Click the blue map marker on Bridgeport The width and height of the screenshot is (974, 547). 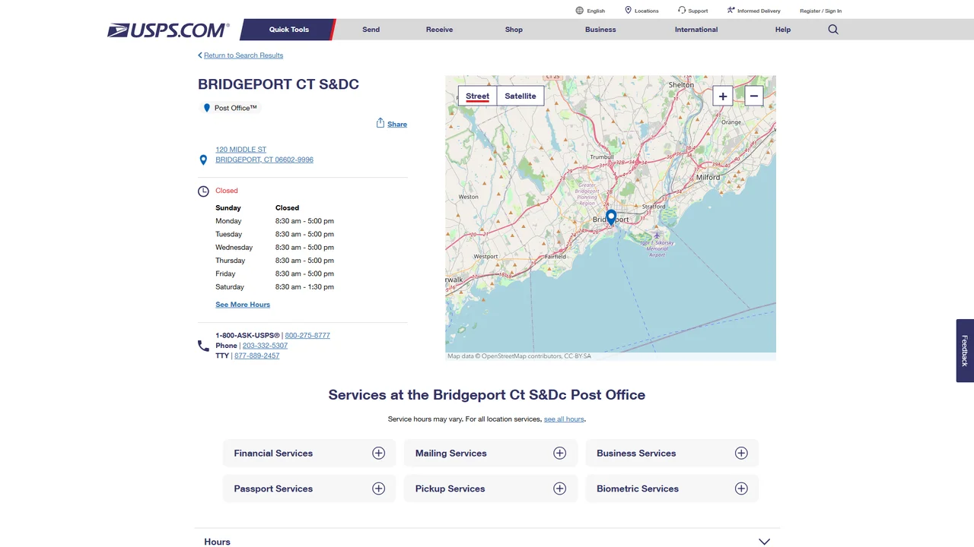(611, 217)
